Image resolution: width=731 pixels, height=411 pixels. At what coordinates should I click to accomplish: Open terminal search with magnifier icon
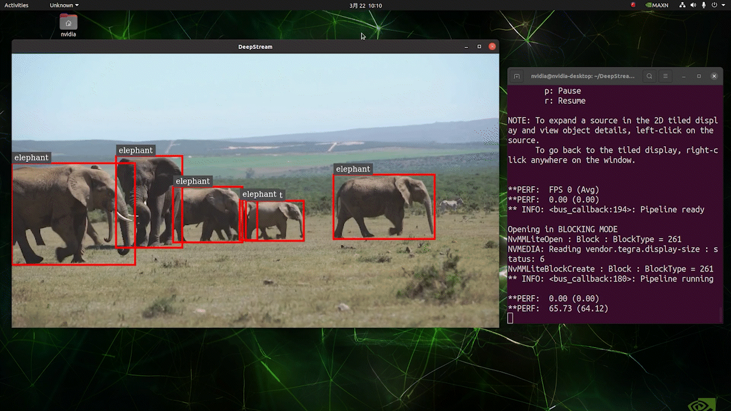pyautogui.click(x=649, y=76)
